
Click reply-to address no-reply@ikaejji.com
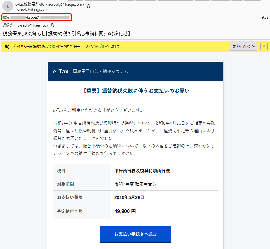32,25
